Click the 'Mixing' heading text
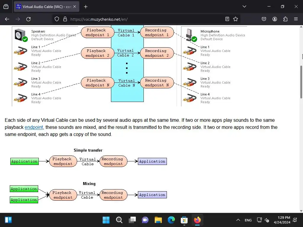The width and height of the screenshot is (303, 227). tap(89, 184)
